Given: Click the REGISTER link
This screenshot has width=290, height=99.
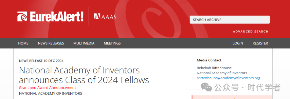Looking at the screenshot, I should click(260, 43).
